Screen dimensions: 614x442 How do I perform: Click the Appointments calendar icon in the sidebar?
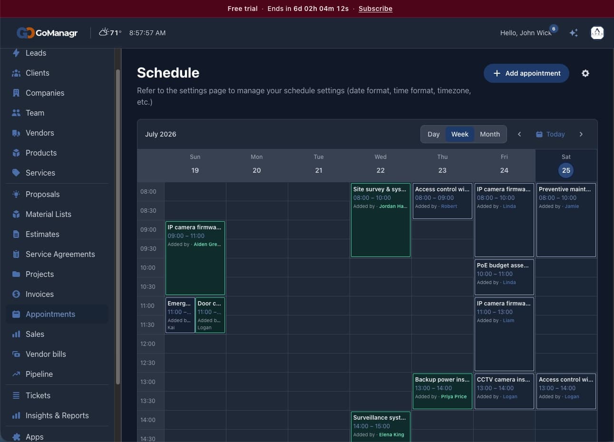point(16,314)
